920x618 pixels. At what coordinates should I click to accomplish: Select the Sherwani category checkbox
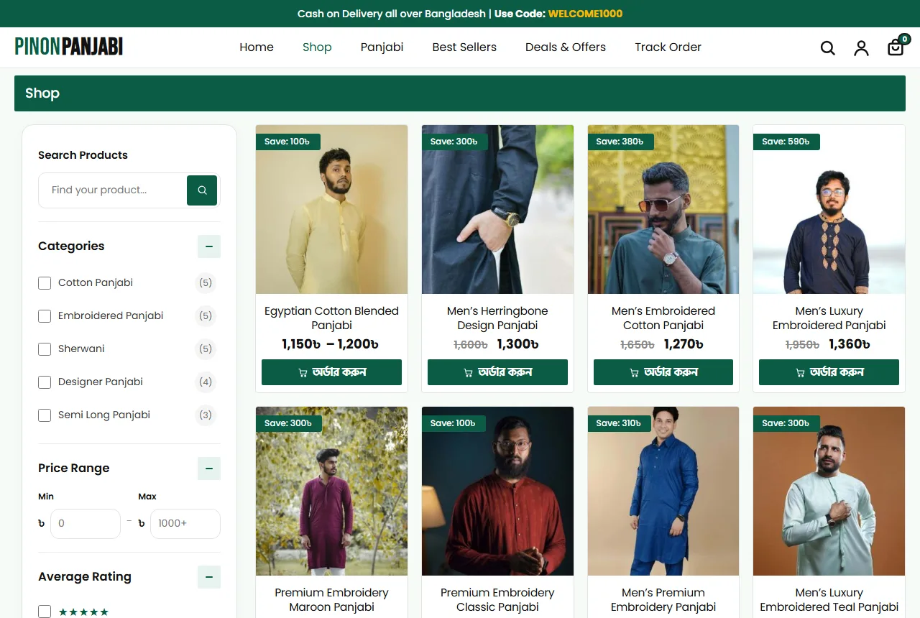[45, 349]
